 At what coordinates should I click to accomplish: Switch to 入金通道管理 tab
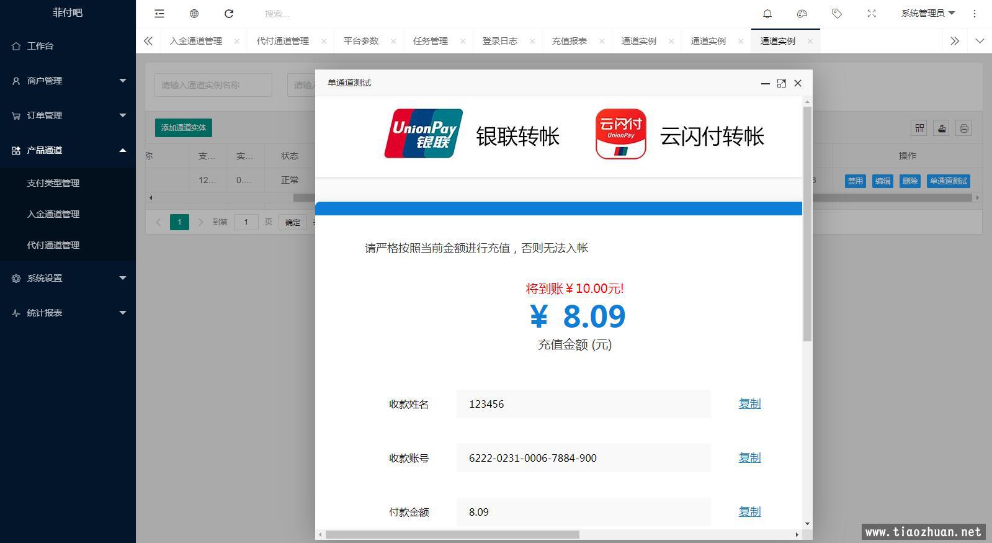tap(196, 41)
